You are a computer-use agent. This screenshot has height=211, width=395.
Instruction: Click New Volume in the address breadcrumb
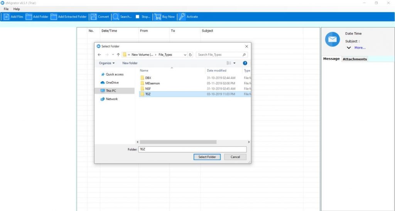[x=142, y=55]
